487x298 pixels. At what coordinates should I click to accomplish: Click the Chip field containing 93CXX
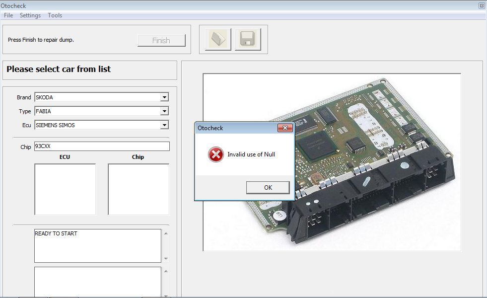pos(101,147)
